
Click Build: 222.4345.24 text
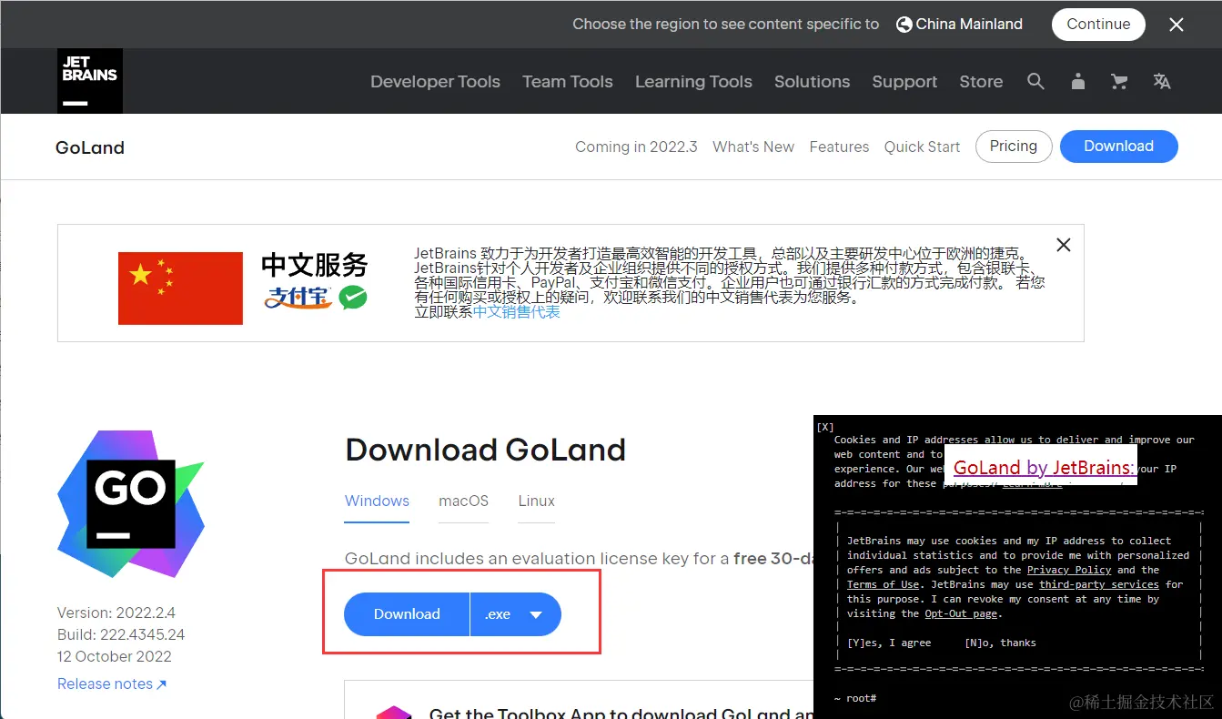pyautogui.click(x=121, y=634)
